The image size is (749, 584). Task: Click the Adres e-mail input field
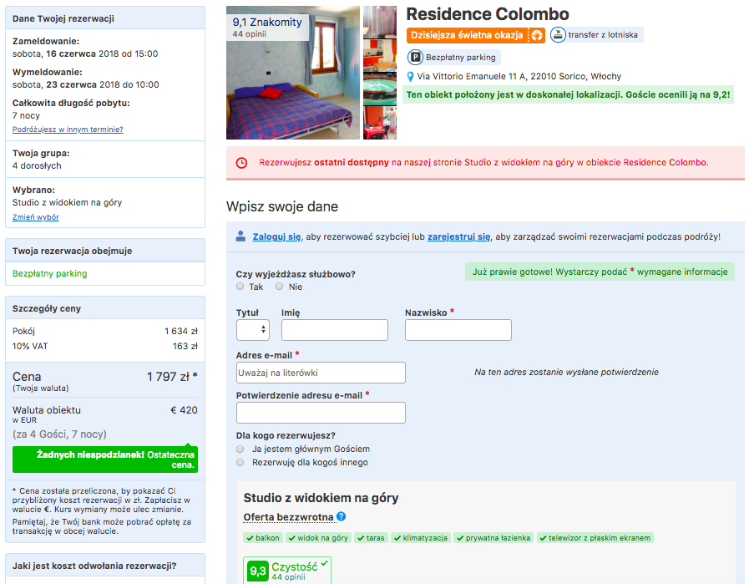coord(321,373)
